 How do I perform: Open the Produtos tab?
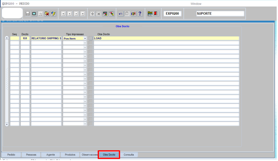(70, 155)
